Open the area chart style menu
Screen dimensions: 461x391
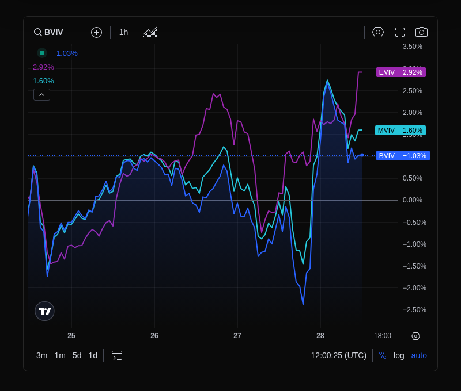[150, 32]
